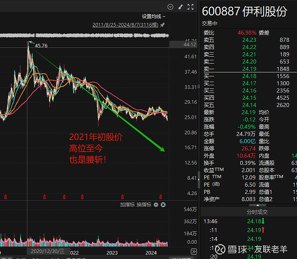
Task: Click 涨幅 value -0.49%
Action: point(247,127)
